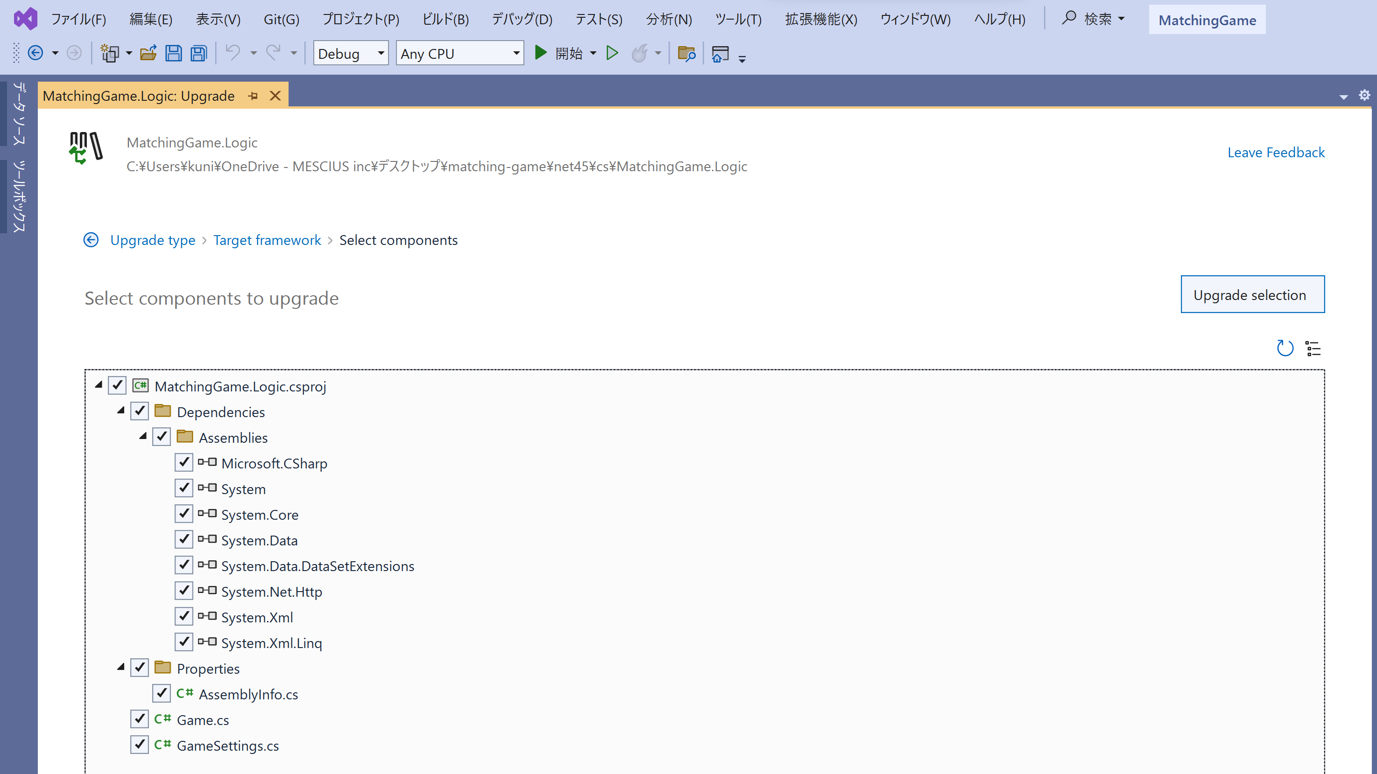The height and width of the screenshot is (774, 1377).
Task: Open the データ ソース side panel tab
Action: (x=19, y=113)
